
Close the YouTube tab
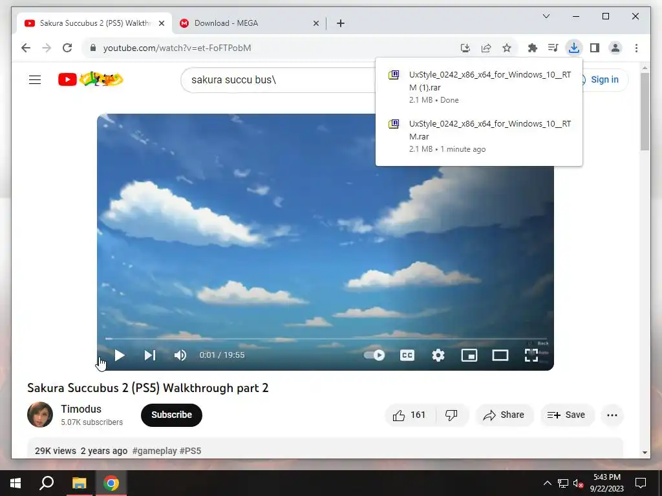point(161,24)
